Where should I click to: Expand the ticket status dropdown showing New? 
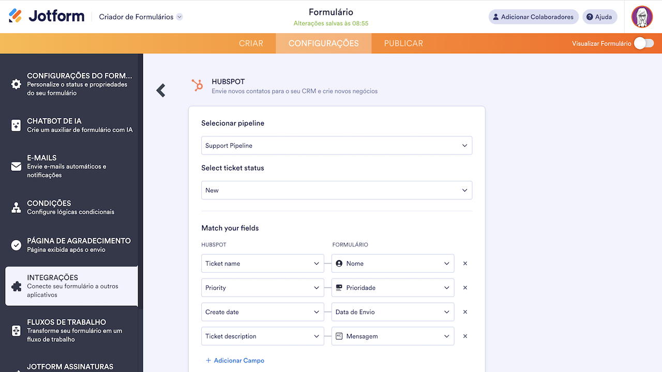(x=336, y=190)
